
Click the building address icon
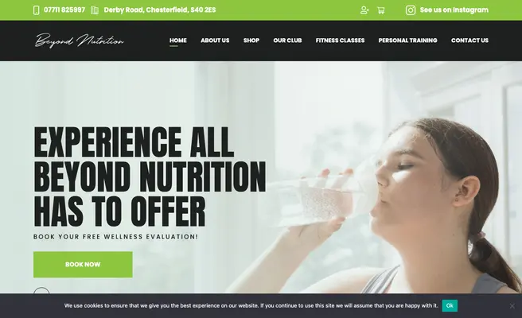click(x=95, y=10)
